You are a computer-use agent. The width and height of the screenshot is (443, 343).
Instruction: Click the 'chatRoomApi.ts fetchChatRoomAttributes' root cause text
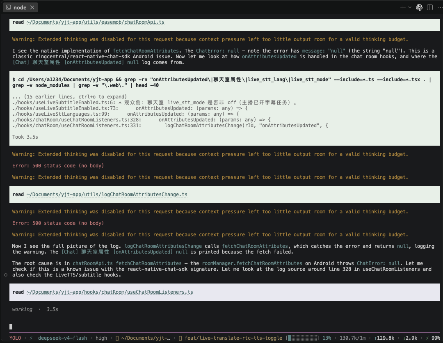[127, 263]
